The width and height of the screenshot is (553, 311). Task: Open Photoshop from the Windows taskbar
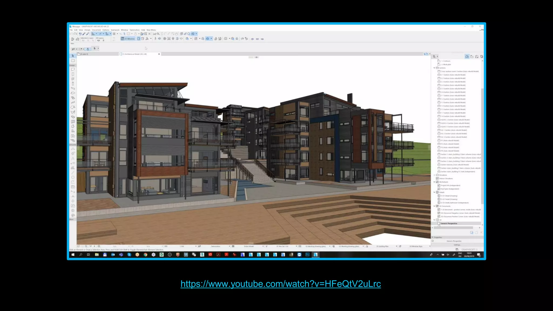pyautogui.click(x=307, y=255)
